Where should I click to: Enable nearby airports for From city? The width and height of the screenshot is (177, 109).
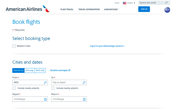[14, 88]
